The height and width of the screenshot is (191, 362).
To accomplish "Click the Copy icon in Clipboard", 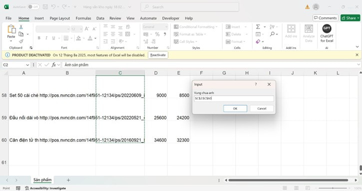I will point(21,34).
